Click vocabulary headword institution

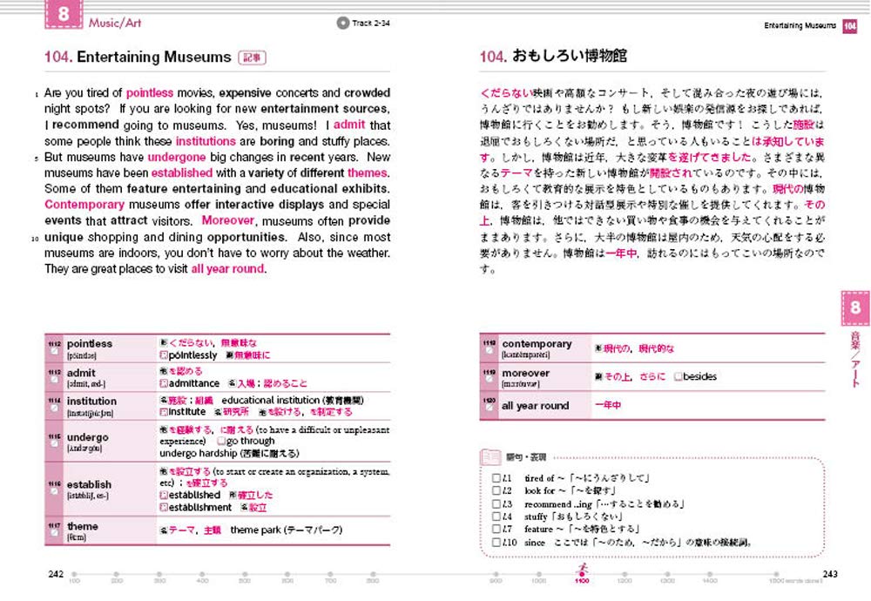91,401
